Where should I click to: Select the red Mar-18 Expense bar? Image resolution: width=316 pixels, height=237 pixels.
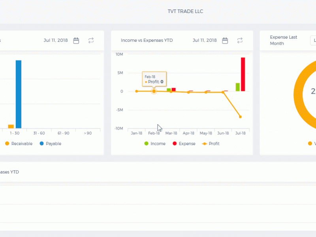(173, 90)
